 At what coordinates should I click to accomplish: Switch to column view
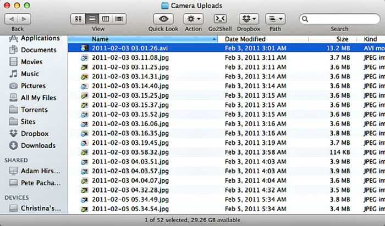[106, 19]
